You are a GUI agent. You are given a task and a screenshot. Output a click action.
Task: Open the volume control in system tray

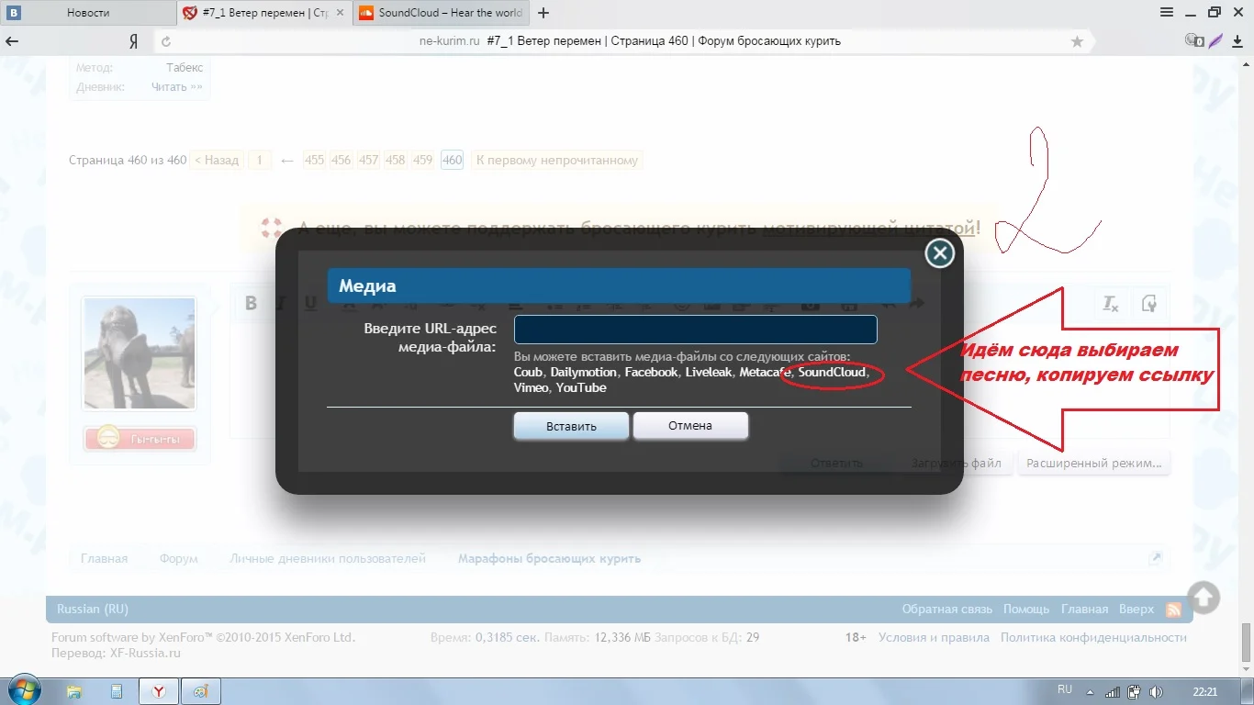coord(1156,691)
